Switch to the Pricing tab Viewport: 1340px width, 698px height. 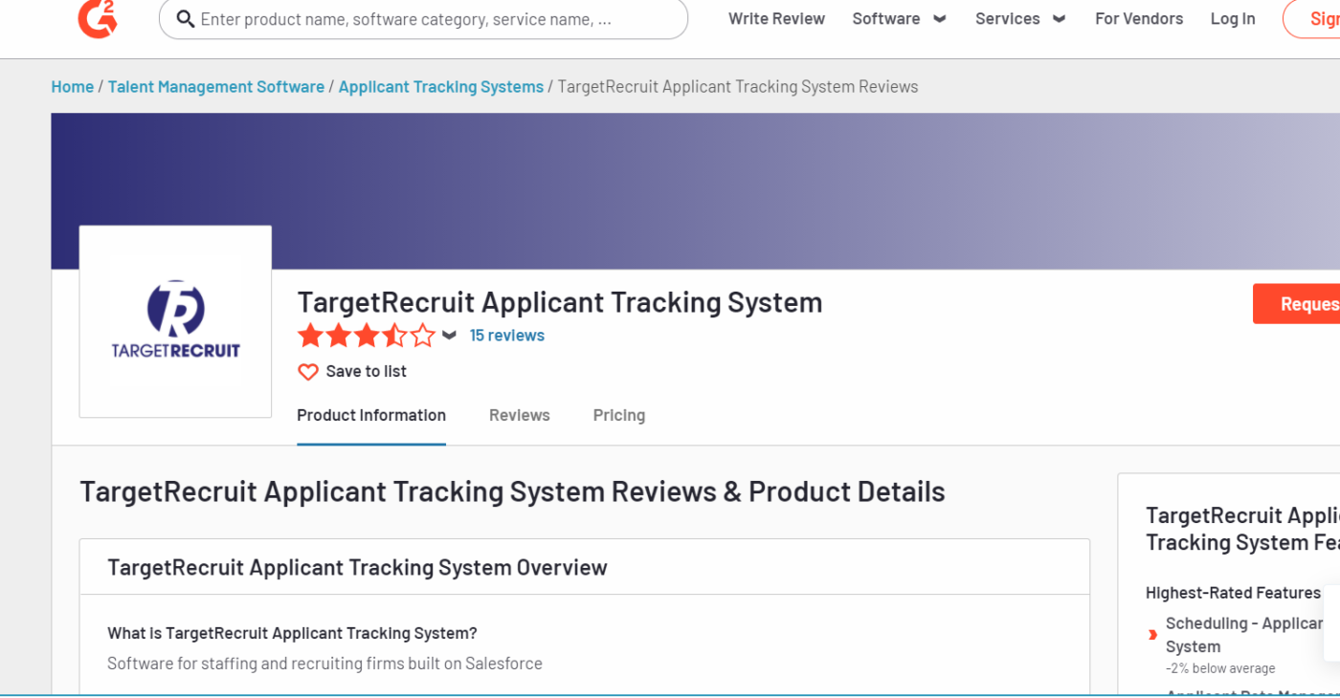click(x=619, y=416)
